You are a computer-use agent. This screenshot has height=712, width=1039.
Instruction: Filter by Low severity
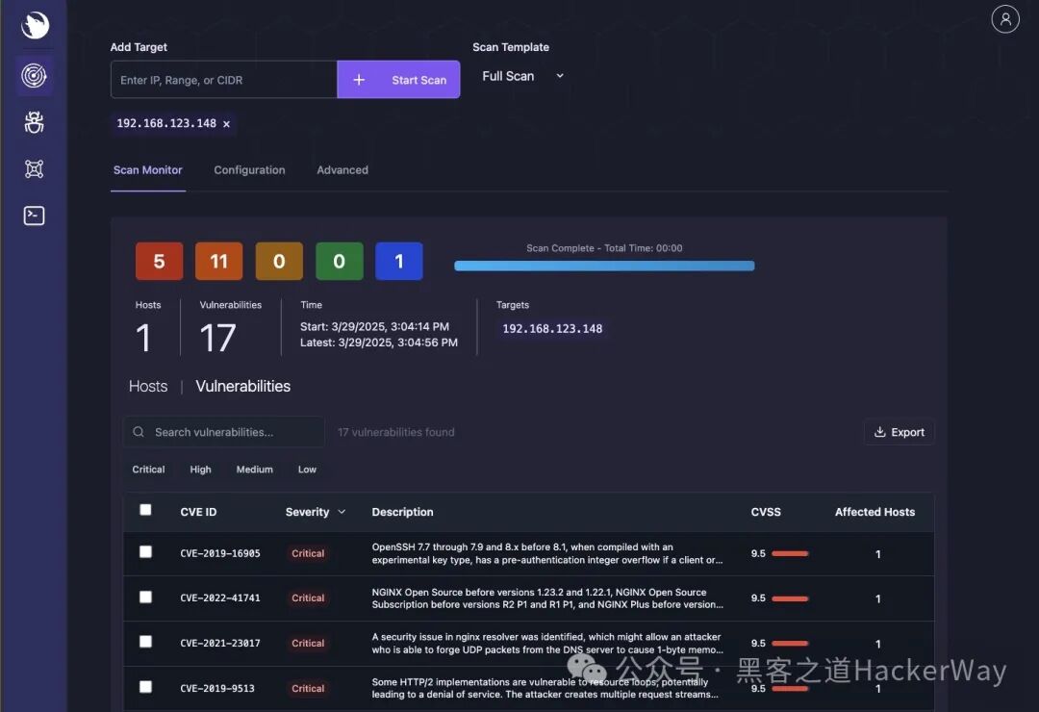pos(307,470)
